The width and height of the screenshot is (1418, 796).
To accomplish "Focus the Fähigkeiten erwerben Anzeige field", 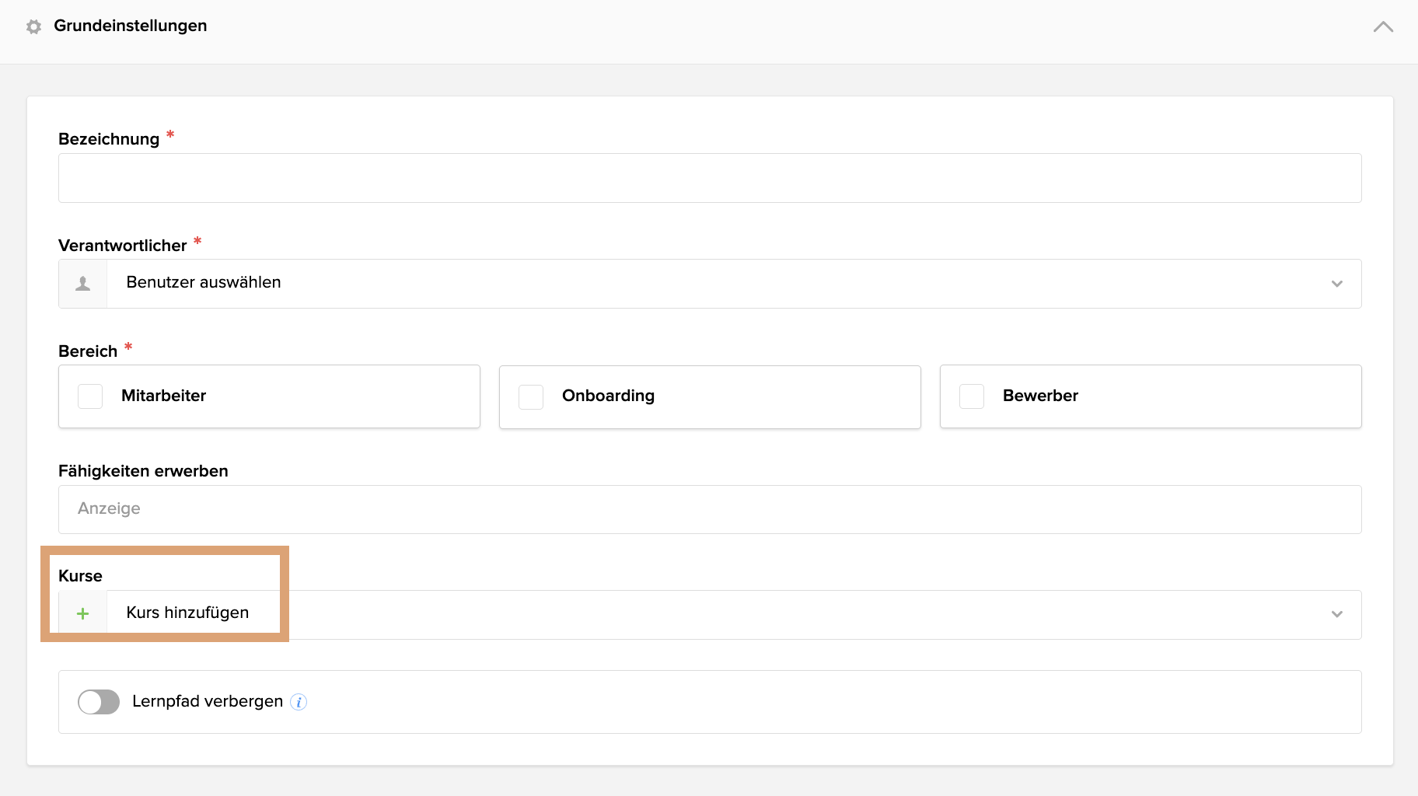I will [x=709, y=509].
